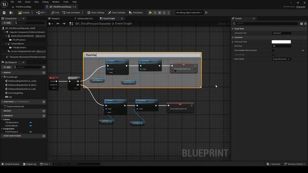This screenshot has width=308, height=173.
Task: Select the FirstPCamera component
Action: click(x=19, y=40)
